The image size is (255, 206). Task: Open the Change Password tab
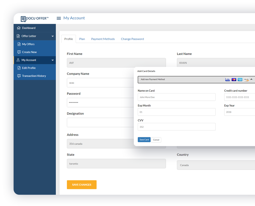132,39
